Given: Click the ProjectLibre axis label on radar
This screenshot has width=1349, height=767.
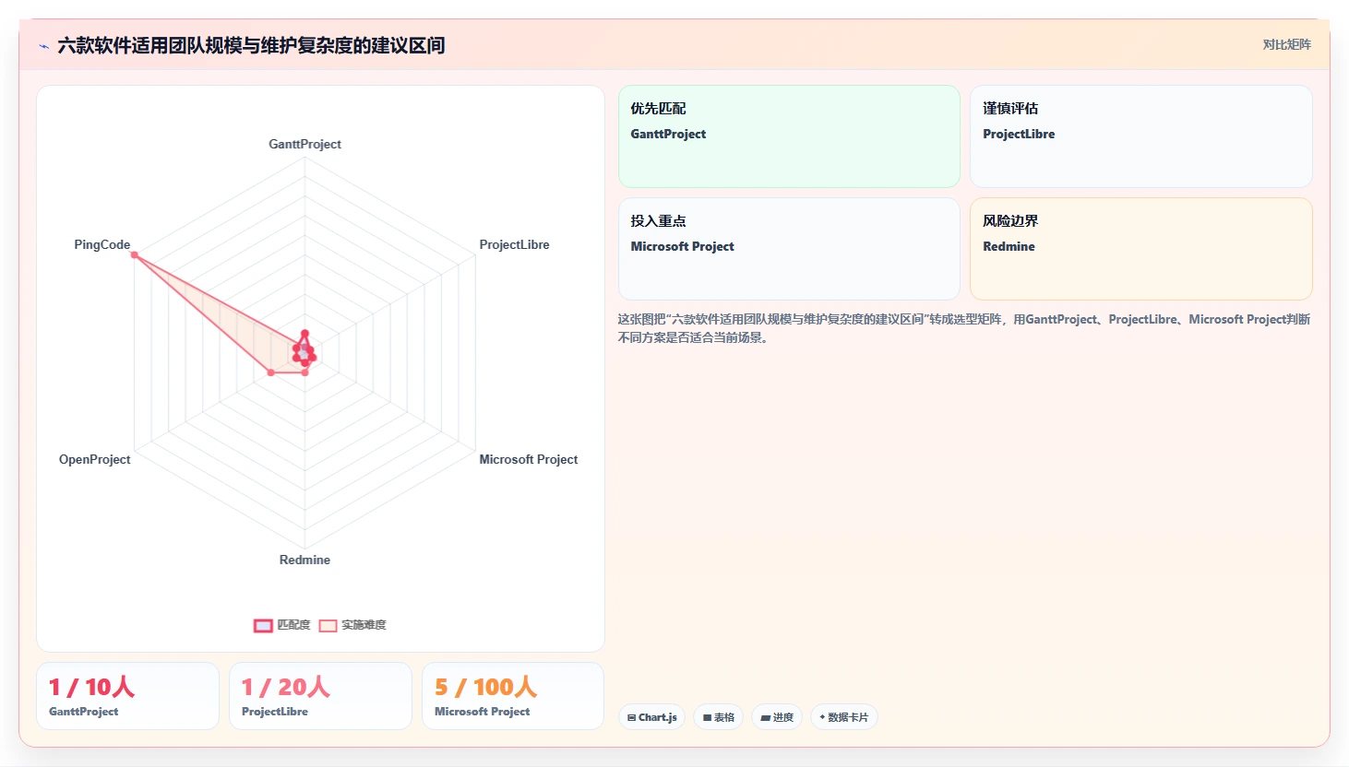Looking at the screenshot, I should coord(514,244).
